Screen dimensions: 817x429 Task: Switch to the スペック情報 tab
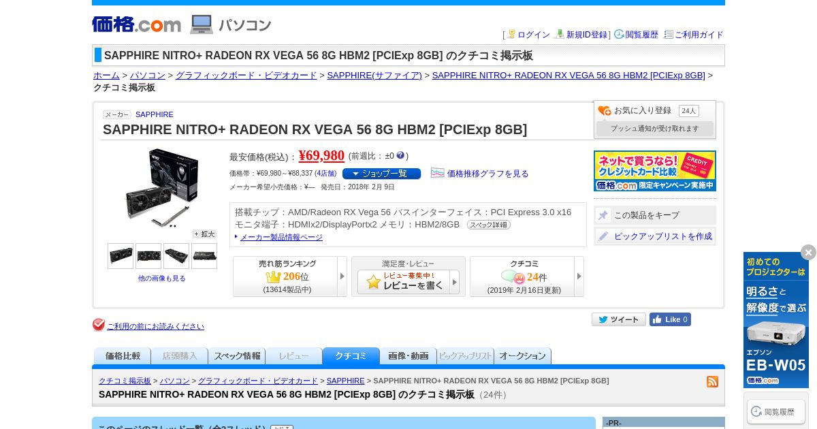[237, 356]
